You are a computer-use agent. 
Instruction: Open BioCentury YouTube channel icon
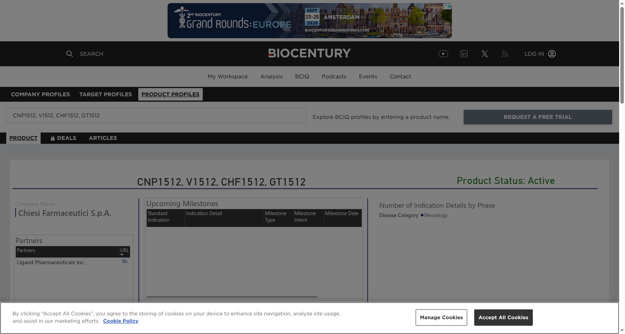click(443, 54)
